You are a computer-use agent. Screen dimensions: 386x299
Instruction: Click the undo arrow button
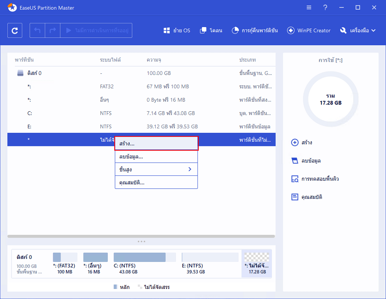[x=37, y=31]
